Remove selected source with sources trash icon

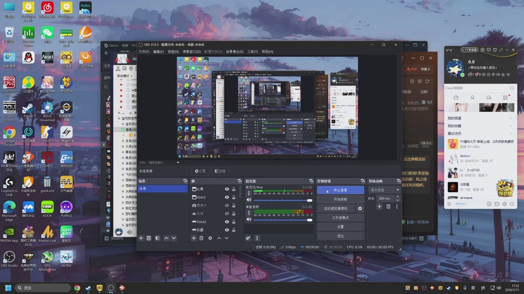[201, 238]
